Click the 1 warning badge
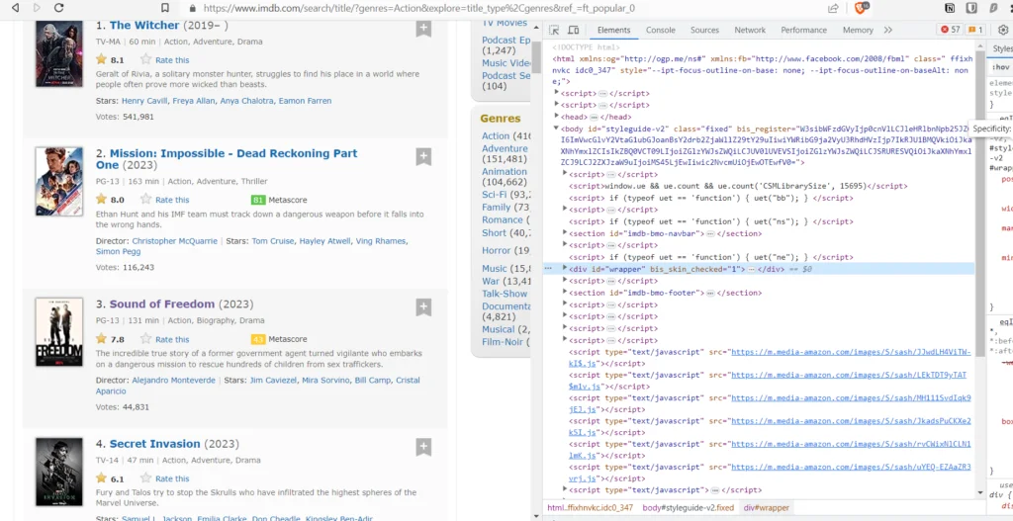This screenshot has width=1013, height=521. 975,30
